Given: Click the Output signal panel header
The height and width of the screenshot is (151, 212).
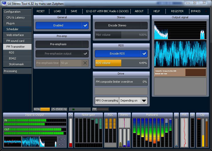Looking at the screenshot, I should click(x=180, y=17).
